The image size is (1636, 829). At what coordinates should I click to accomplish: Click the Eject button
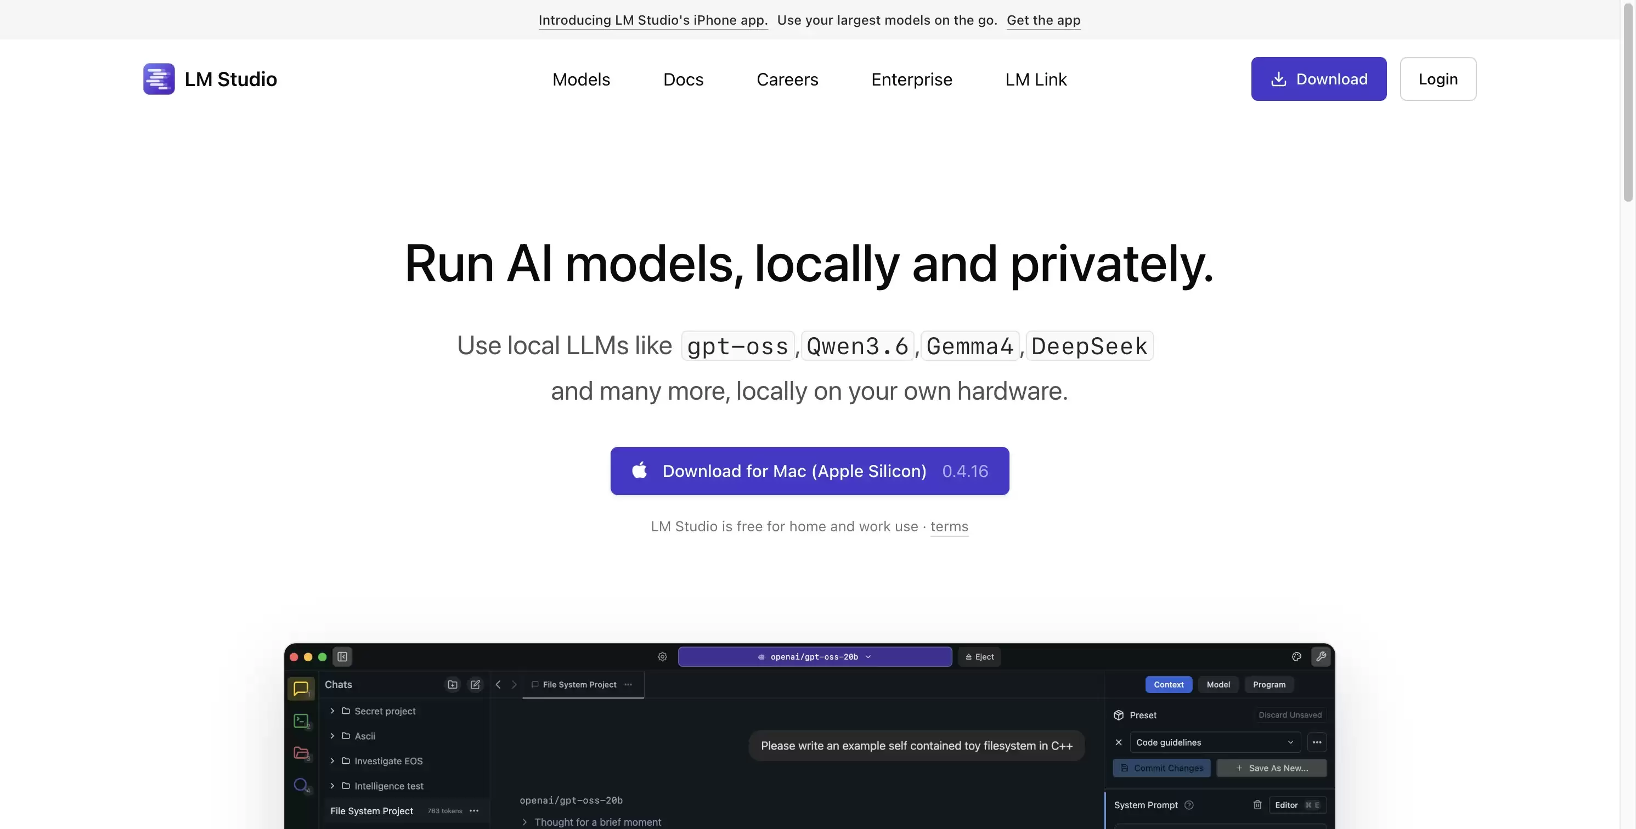979,656
